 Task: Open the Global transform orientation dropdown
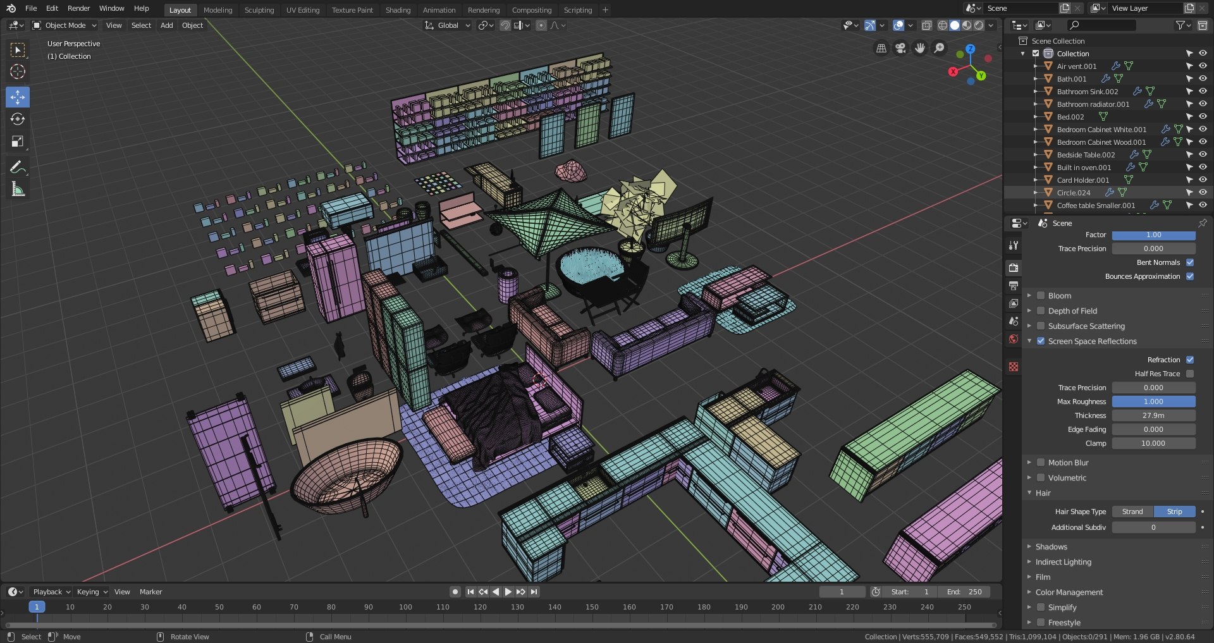(x=448, y=25)
